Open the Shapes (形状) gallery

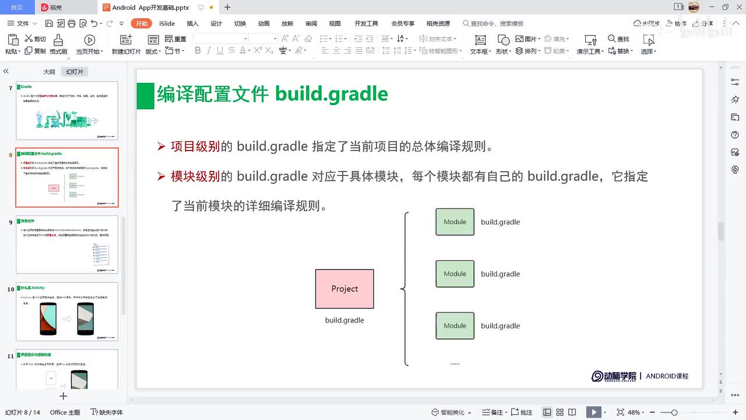[x=503, y=44]
